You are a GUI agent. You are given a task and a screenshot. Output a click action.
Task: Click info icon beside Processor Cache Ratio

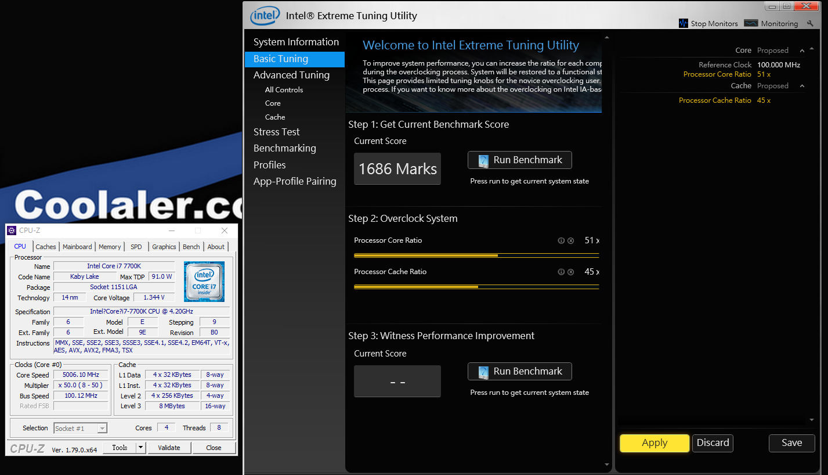(x=561, y=272)
